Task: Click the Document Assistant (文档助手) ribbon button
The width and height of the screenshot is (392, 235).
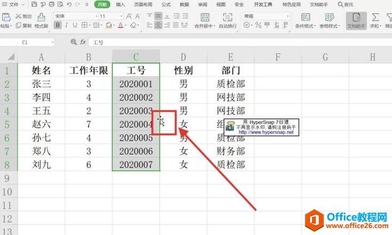Action: [x=356, y=21]
